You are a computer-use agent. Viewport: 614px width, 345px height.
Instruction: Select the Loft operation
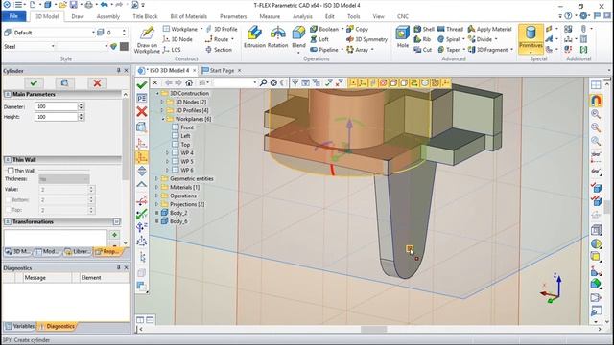pyautogui.click(x=319, y=39)
